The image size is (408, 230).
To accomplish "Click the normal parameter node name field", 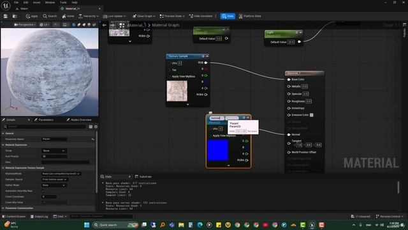I will tap(224, 118).
